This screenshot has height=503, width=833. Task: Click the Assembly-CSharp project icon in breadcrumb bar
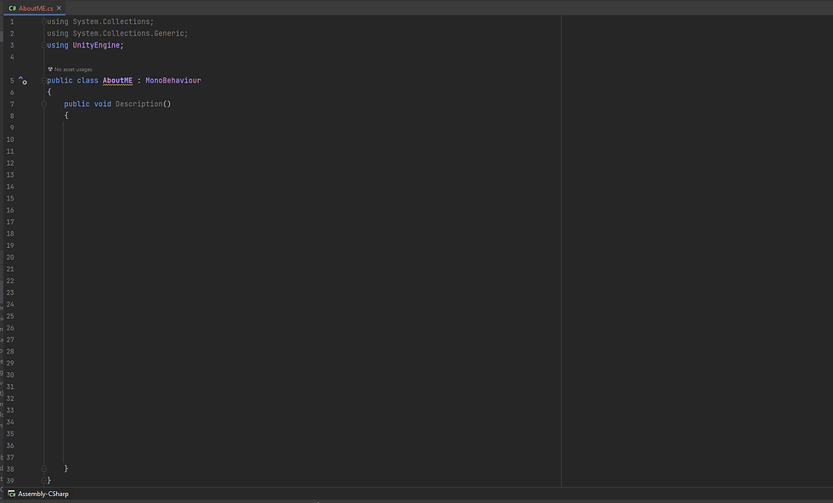pos(12,494)
